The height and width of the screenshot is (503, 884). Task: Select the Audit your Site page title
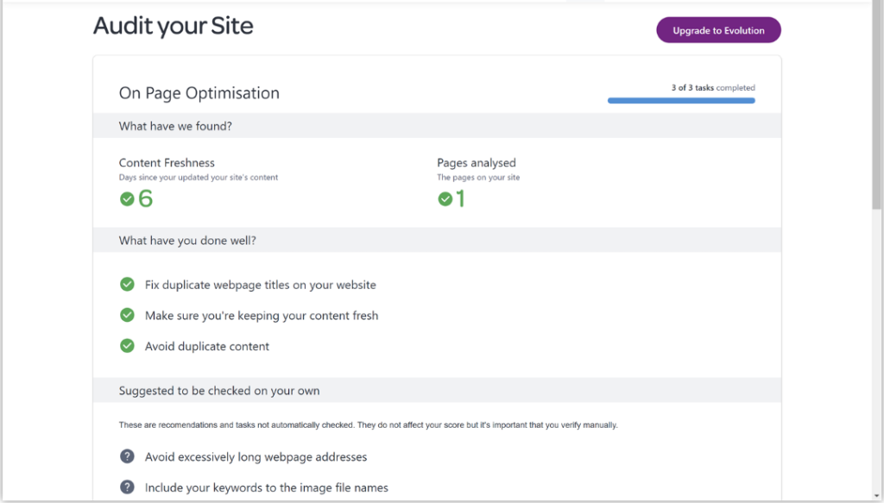point(173,26)
